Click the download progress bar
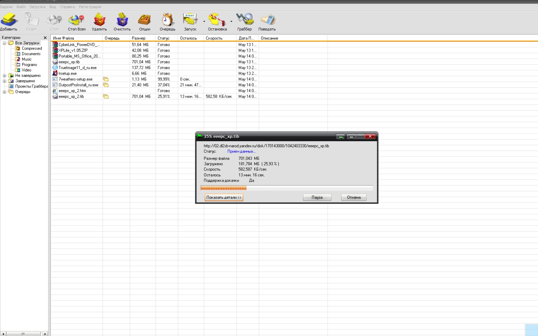538x336 pixels. coord(286,188)
